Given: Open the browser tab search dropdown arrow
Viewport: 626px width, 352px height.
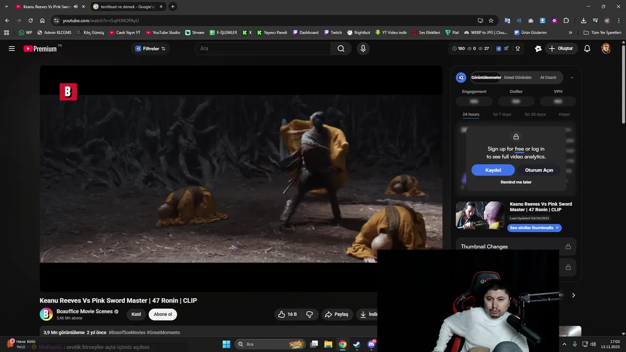Looking at the screenshot, I should point(6,7).
